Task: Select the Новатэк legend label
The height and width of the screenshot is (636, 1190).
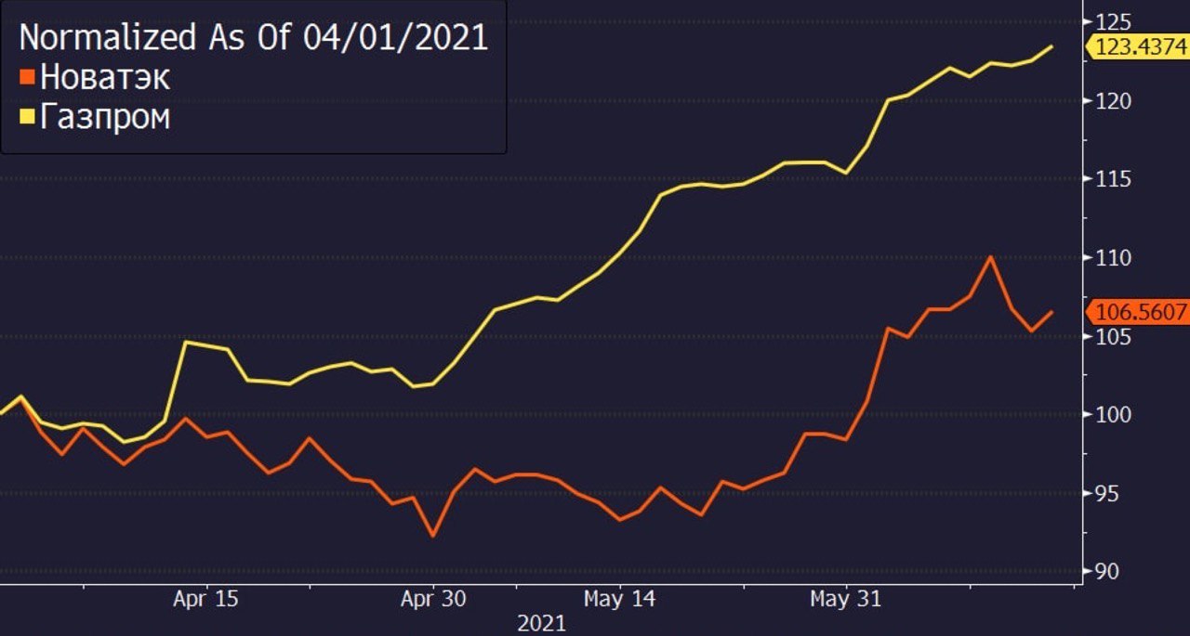Action: coord(103,78)
